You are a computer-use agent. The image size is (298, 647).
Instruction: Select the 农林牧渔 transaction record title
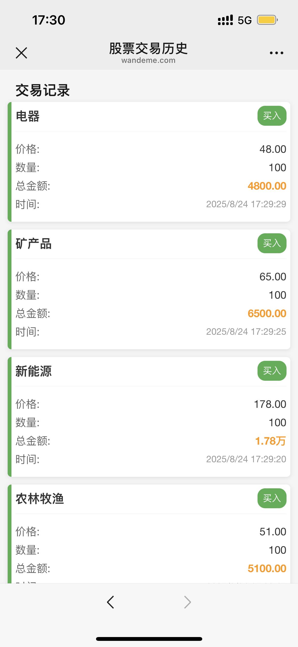point(40,499)
